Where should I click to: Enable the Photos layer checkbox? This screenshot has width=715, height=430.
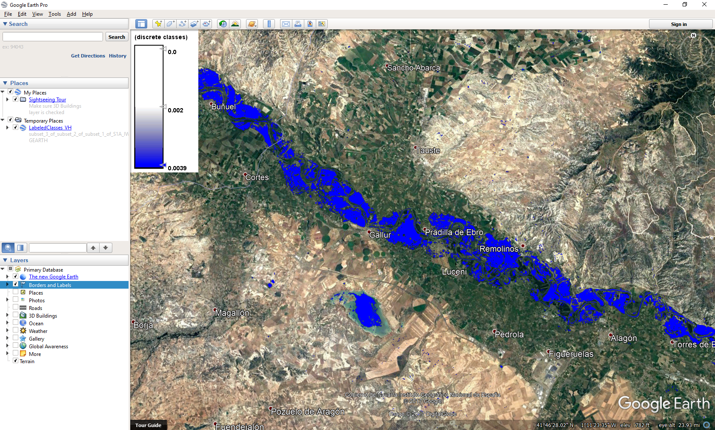tap(15, 299)
